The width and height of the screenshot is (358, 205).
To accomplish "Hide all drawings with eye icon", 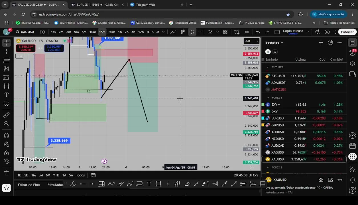I will point(7,161).
